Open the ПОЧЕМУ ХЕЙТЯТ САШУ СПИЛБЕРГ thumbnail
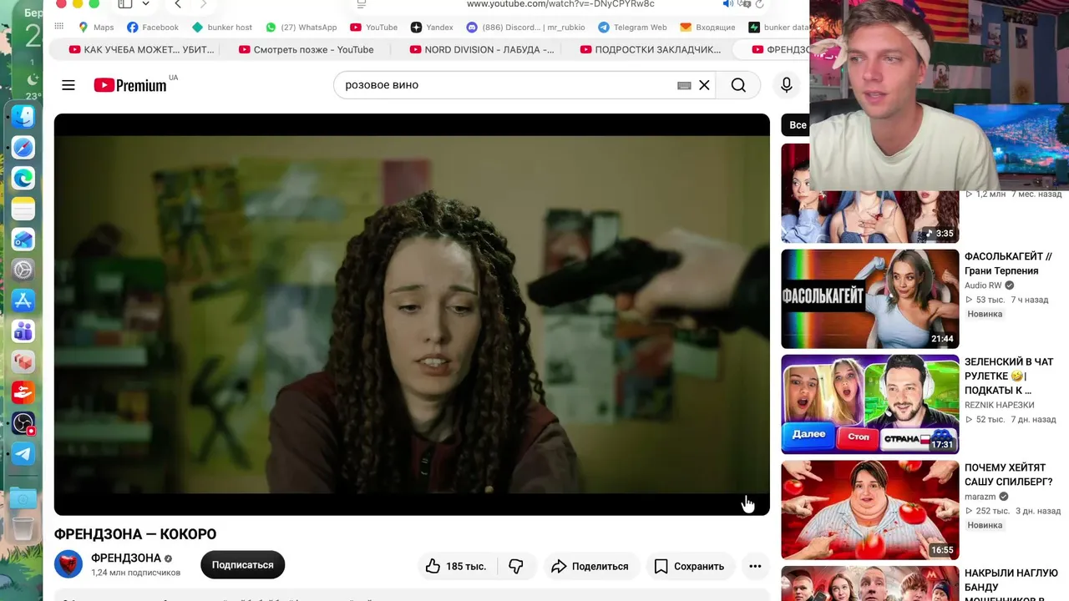1069x601 pixels. [870, 510]
